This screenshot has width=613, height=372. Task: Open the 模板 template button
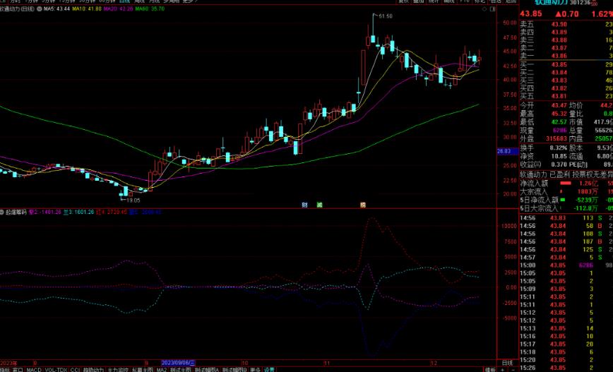(490, 369)
